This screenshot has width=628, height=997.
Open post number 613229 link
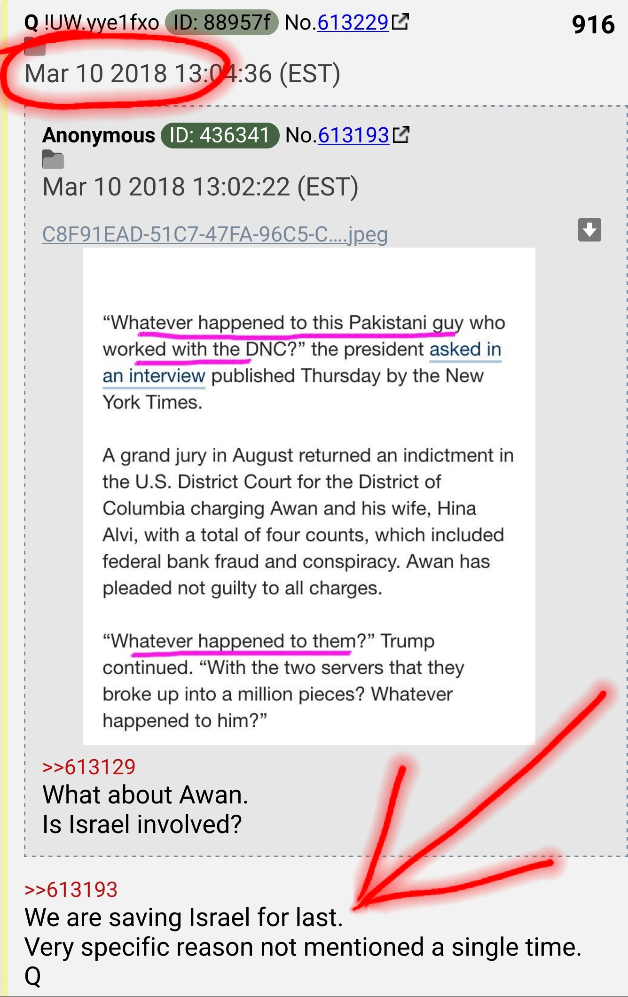click(353, 23)
